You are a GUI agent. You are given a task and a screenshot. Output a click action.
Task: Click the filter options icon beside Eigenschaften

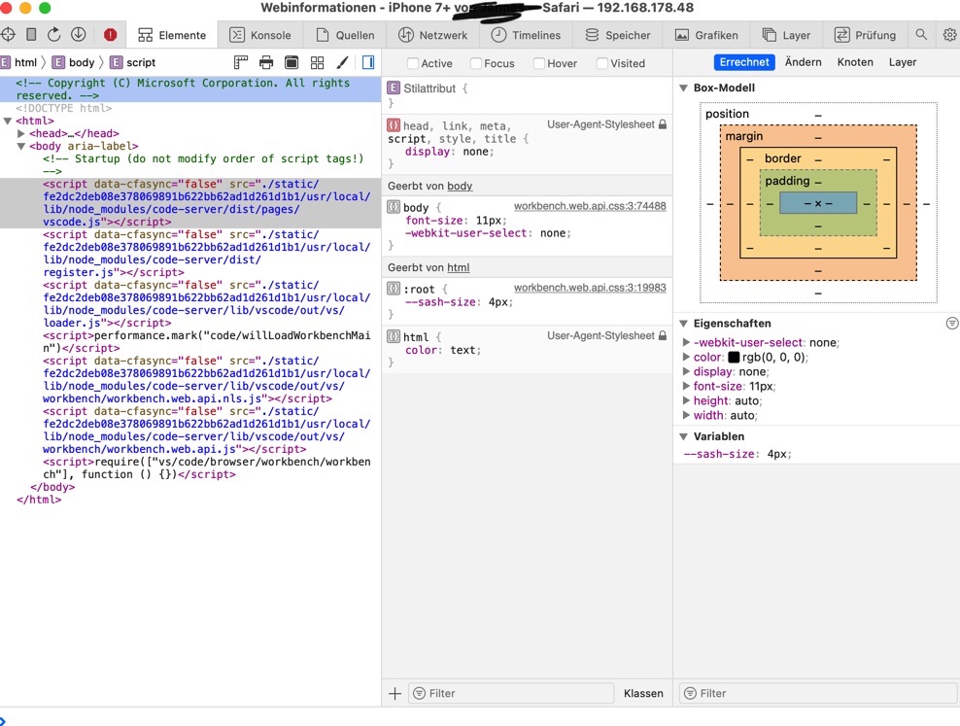point(952,324)
